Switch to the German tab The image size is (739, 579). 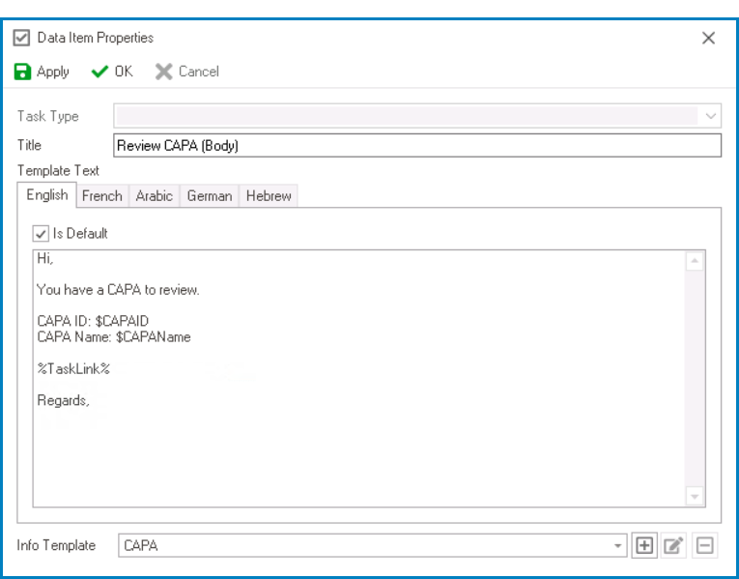coord(210,195)
